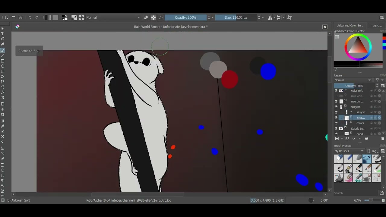This screenshot has width=386, height=217.
Task: Pick the color sampler eyedropper tool
Action: click(x=3, y=126)
